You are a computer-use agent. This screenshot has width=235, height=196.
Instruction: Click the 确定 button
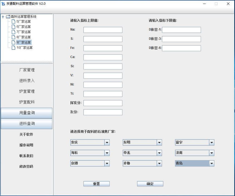[150, 184]
